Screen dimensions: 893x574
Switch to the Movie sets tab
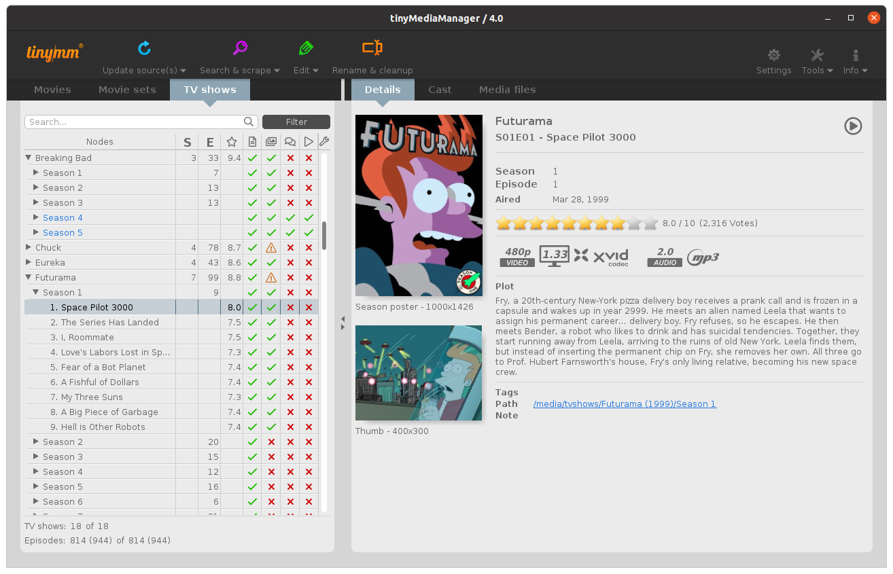coord(127,90)
